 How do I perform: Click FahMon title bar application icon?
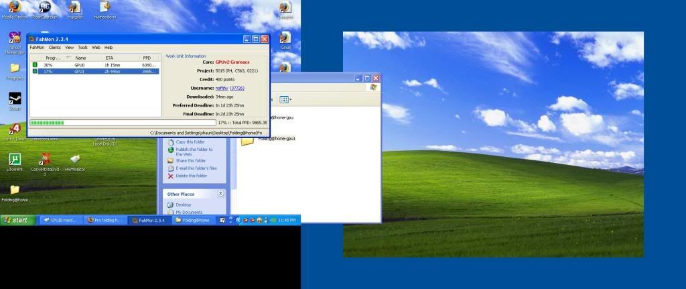coord(31,39)
